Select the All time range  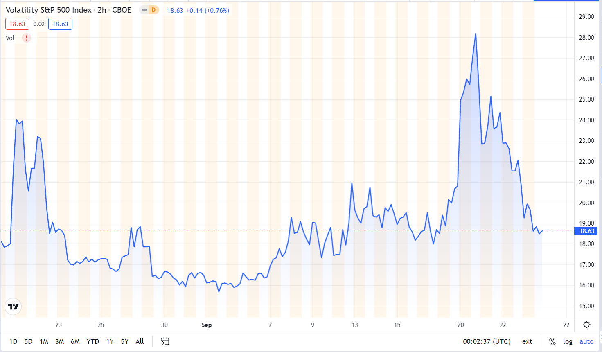140,341
